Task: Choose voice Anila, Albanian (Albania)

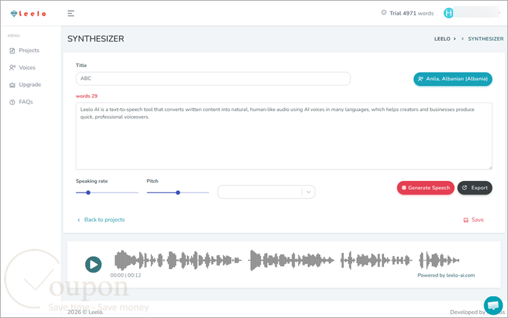Action: click(x=452, y=79)
